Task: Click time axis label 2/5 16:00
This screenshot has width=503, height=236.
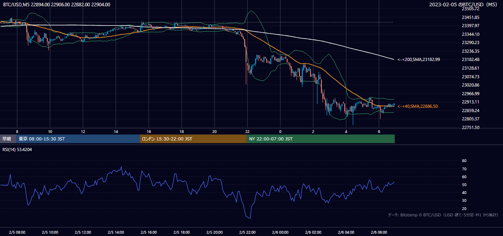Action: pos(149,232)
